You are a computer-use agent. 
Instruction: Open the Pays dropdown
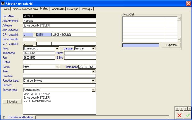pos(57,49)
